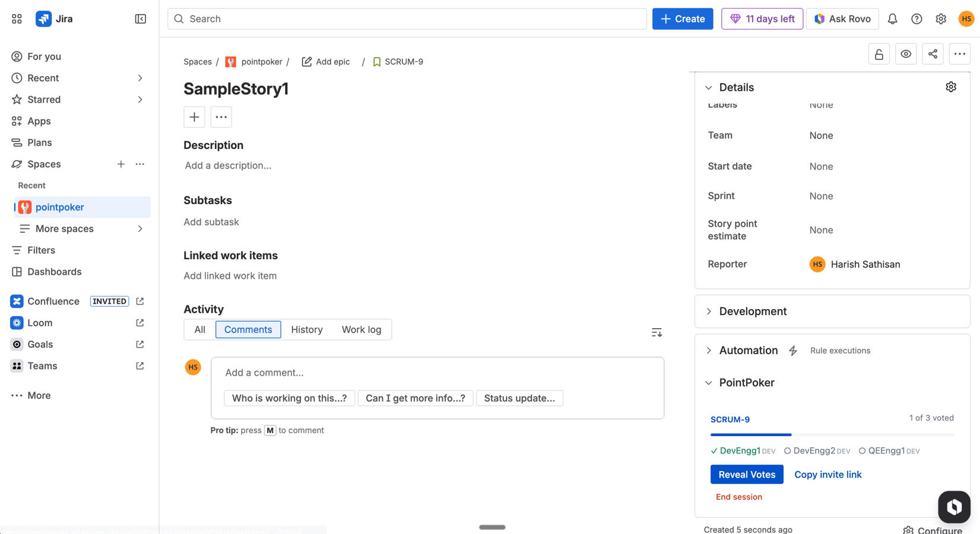Open the Rovo chat floating button
This screenshot has height=534, width=980.
coord(954,507)
